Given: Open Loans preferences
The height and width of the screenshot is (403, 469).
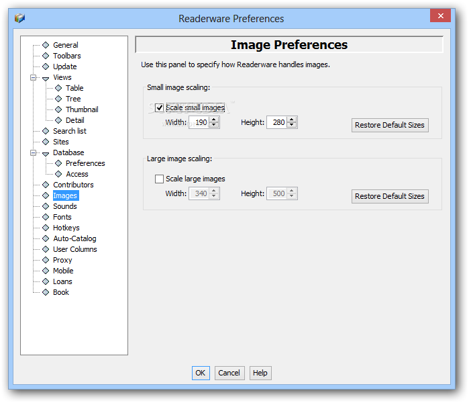Looking at the screenshot, I should (62, 281).
